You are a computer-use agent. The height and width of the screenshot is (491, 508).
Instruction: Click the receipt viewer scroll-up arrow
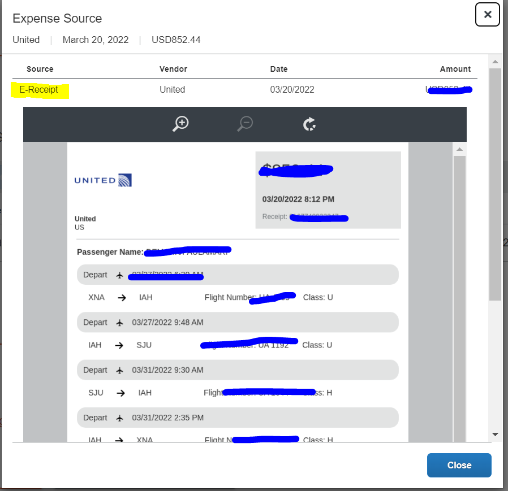click(x=459, y=149)
